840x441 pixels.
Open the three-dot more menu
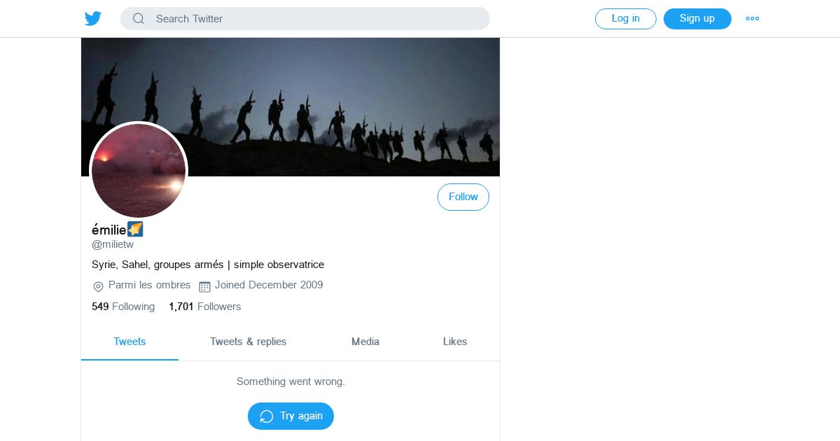(x=752, y=19)
